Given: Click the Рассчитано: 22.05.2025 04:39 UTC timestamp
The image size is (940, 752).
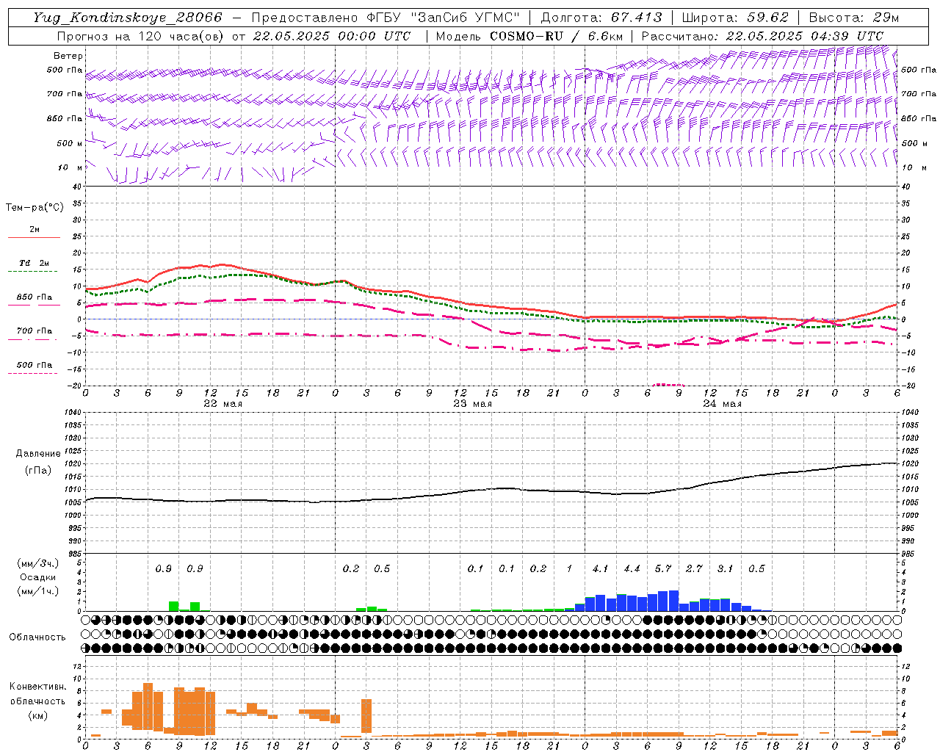Looking at the screenshot, I should [762, 36].
